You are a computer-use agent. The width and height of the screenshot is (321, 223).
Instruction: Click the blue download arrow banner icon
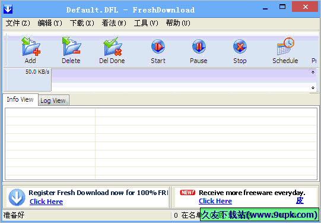pyautogui.click(x=17, y=197)
